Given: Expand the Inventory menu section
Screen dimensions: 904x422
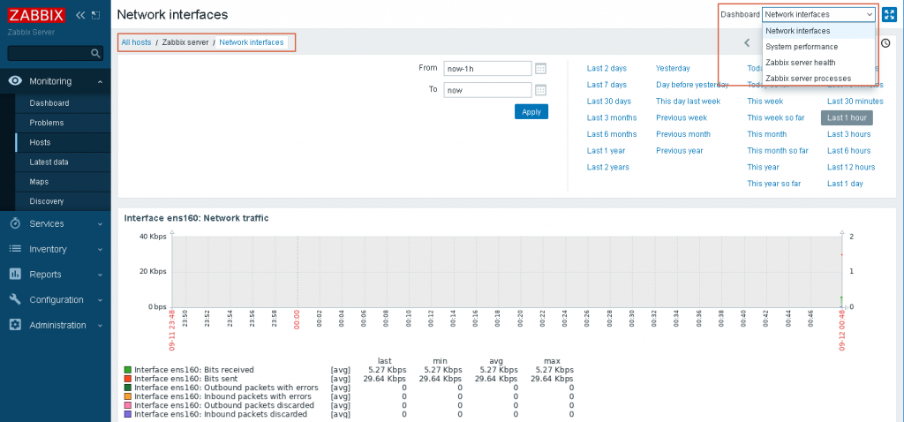Looking at the screenshot, I should point(100,250).
